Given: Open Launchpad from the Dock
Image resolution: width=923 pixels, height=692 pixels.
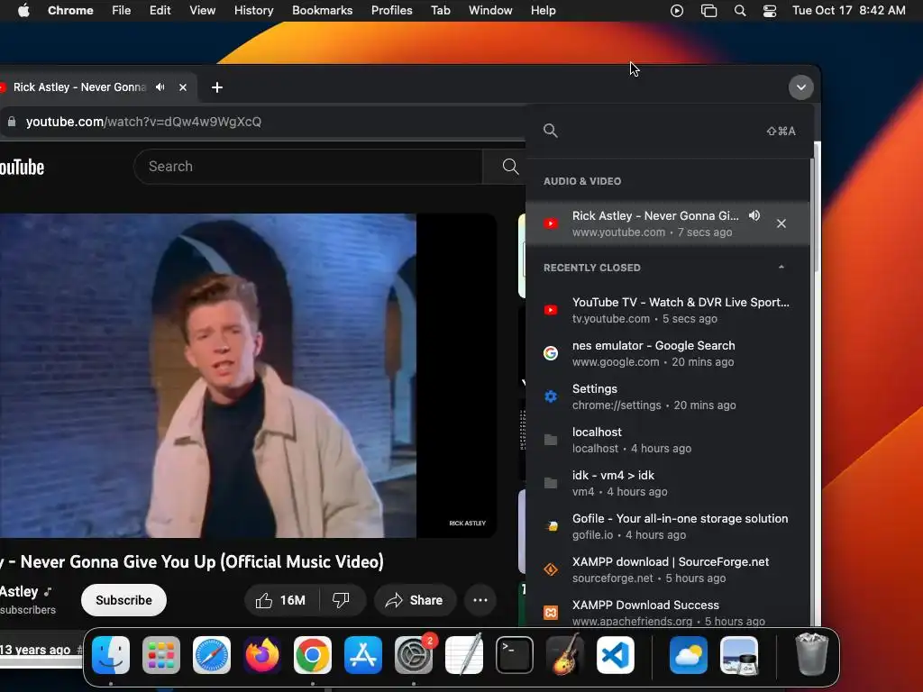Looking at the screenshot, I should 161,655.
